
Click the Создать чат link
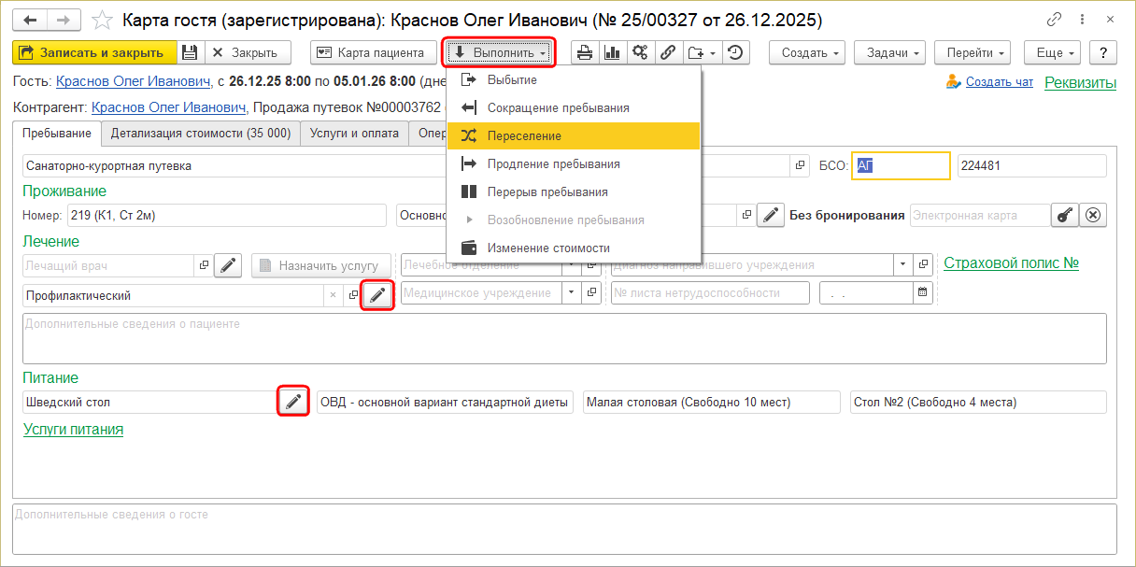[1000, 82]
